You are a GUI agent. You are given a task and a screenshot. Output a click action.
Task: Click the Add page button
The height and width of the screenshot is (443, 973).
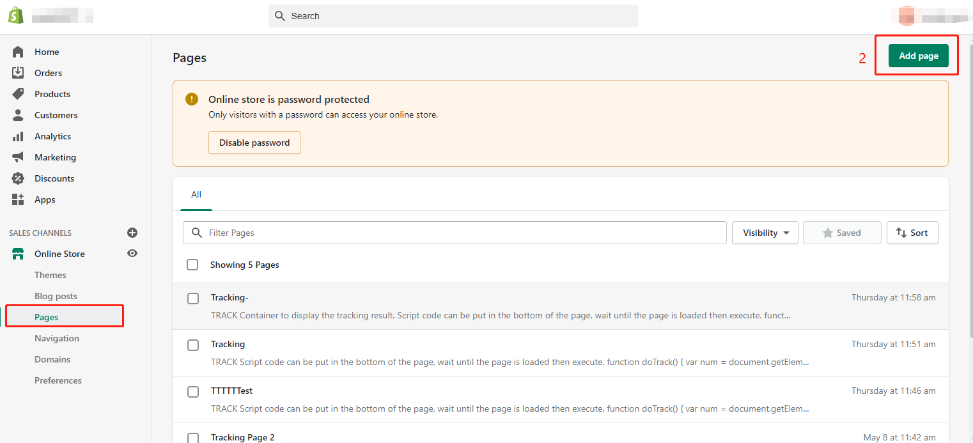(919, 56)
